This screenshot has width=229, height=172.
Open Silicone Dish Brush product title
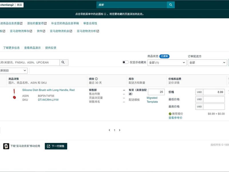click(48, 90)
